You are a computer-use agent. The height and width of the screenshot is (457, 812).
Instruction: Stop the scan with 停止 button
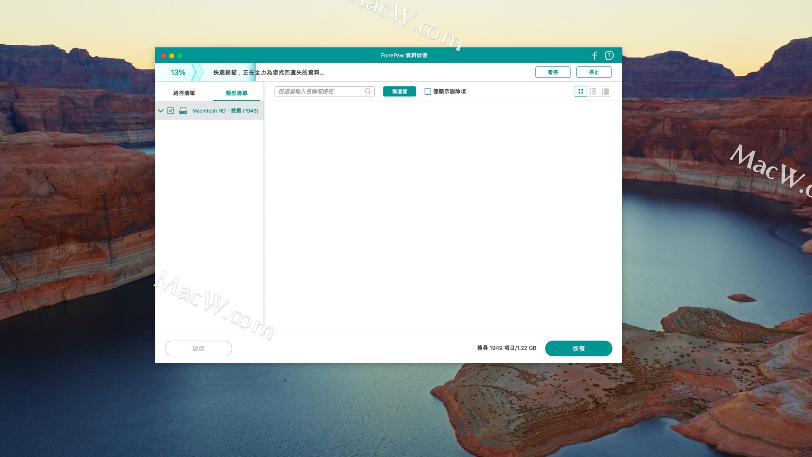click(x=593, y=72)
